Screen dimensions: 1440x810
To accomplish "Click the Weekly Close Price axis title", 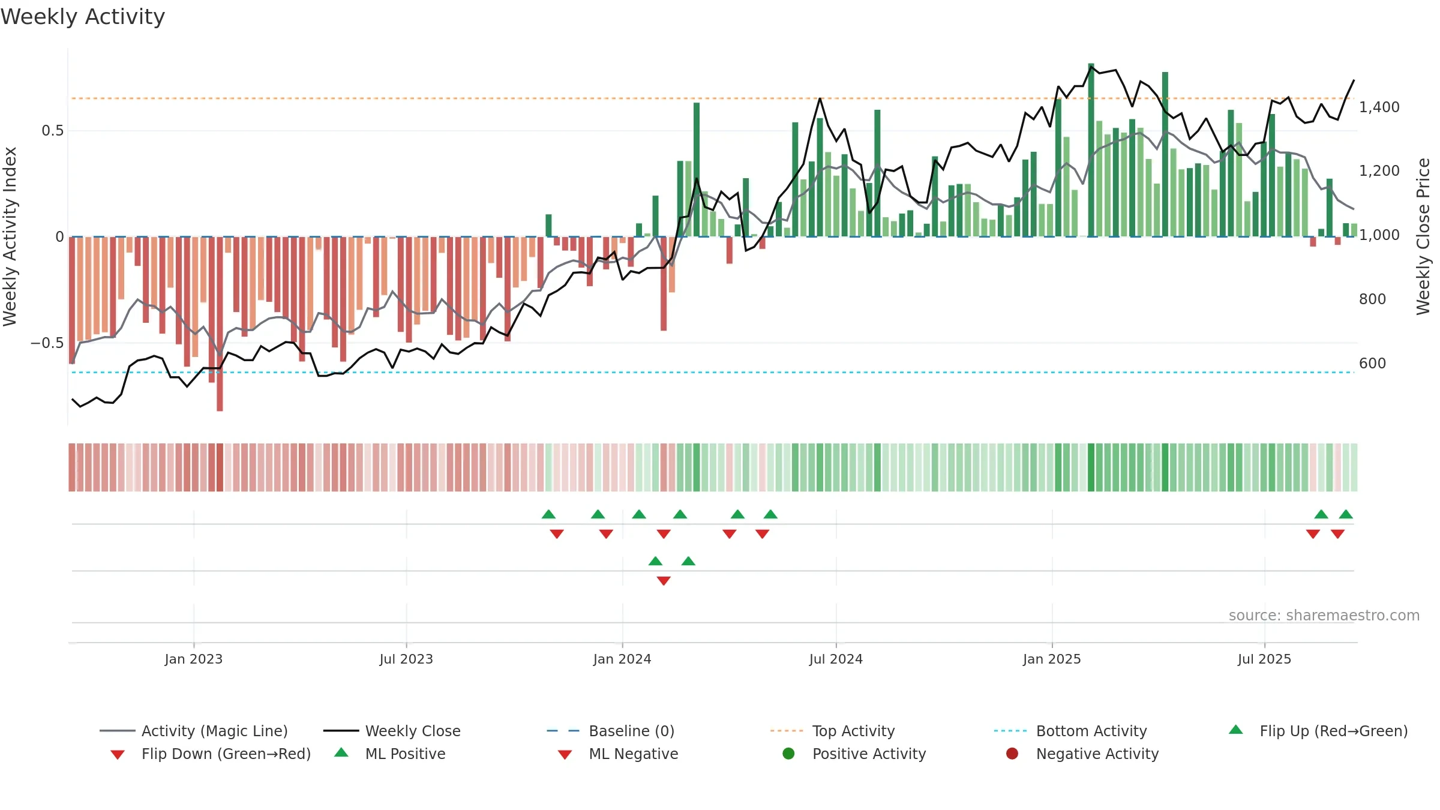I will [x=1423, y=236].
